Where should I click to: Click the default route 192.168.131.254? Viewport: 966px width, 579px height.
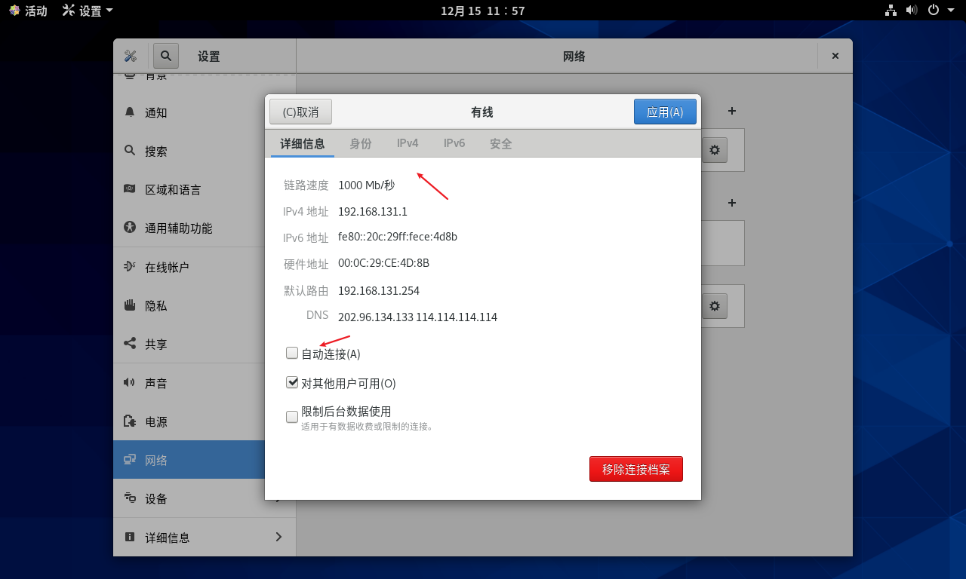[379, 291]
